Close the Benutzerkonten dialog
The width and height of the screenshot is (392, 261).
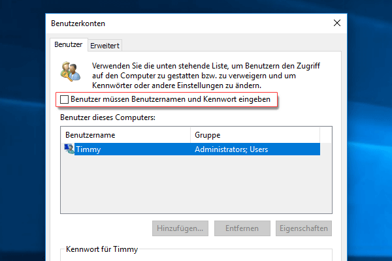coord(337,23)
